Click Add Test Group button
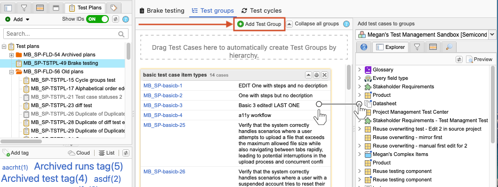This screenshot has height=187, width=498. 259,24
